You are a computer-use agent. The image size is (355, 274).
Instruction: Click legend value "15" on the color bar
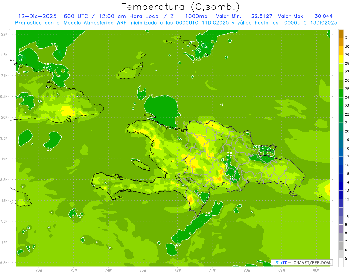(x=347, y=174)
